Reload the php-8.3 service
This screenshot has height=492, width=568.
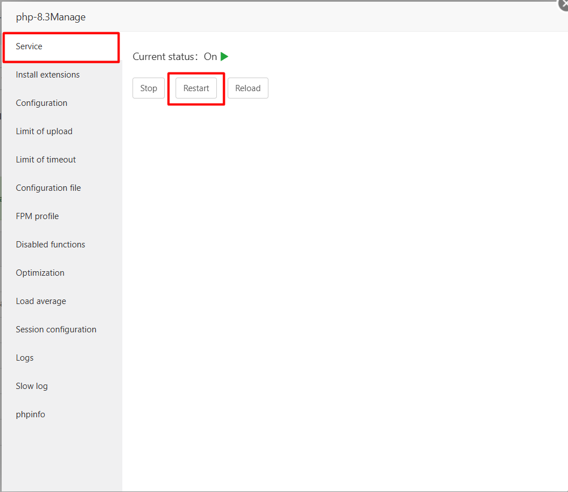[247, 88]
